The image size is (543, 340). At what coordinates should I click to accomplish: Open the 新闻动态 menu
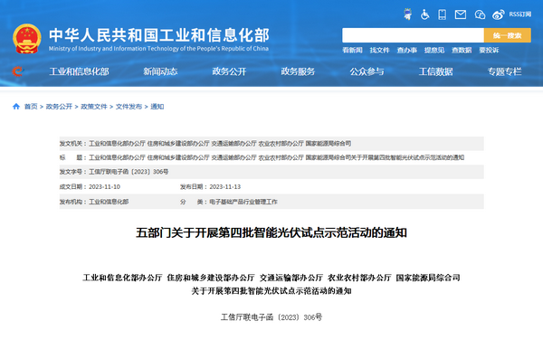[160, 71]
